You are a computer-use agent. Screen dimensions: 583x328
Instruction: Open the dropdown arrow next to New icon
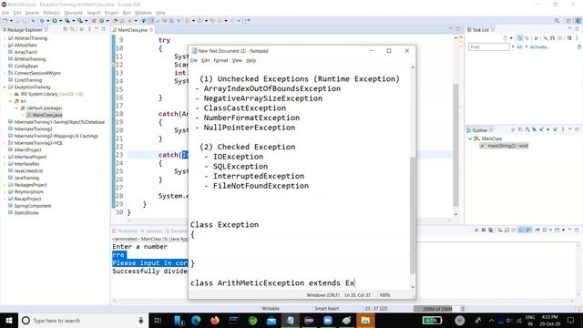coord(11,21)
